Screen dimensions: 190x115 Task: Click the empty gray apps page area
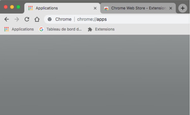coord(95,76)
